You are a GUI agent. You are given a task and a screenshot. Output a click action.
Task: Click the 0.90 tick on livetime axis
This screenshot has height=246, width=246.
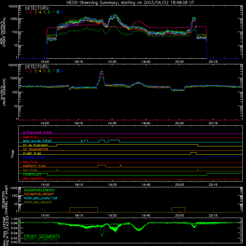pyautogui.click(x=14, y=242)
